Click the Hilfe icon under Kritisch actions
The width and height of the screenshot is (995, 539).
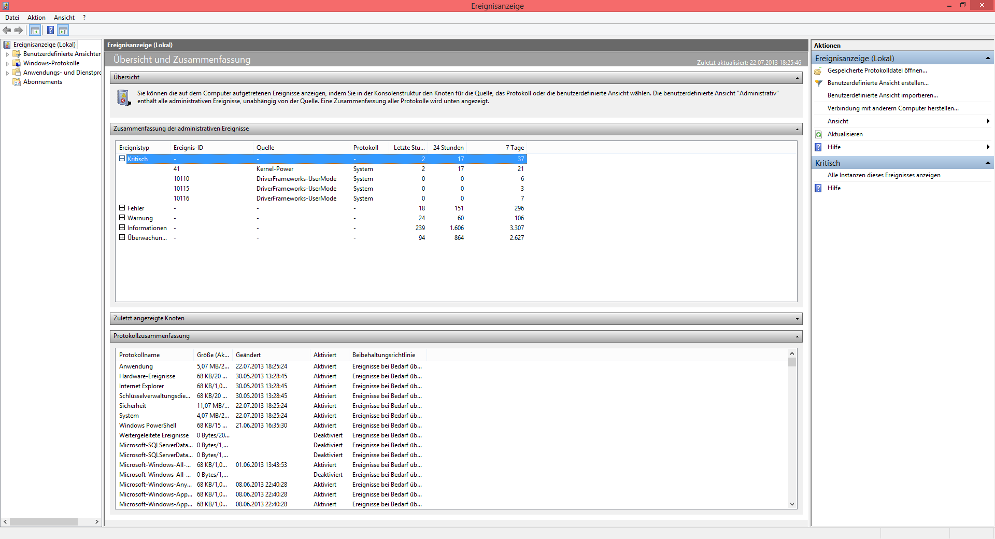click(x=818, y=188)
